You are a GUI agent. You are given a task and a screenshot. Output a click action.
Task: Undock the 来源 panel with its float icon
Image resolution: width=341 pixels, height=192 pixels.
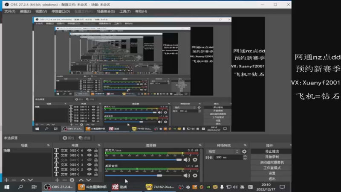pos(99,145)
